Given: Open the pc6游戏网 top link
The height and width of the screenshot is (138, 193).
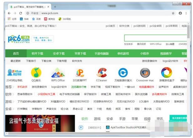Looking at the screenshot, I should (140, 26).
